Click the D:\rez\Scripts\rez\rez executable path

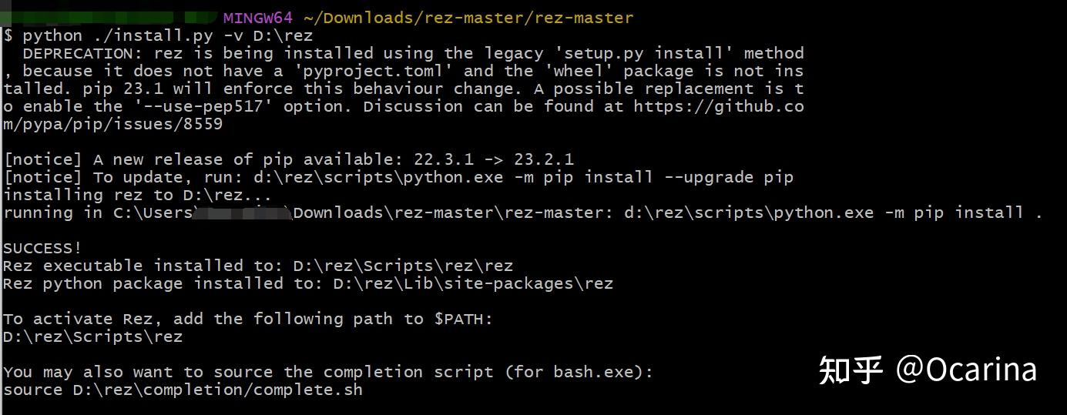tap(403, 266)
